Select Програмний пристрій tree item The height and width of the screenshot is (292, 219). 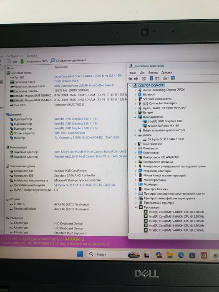coord(159,203)
